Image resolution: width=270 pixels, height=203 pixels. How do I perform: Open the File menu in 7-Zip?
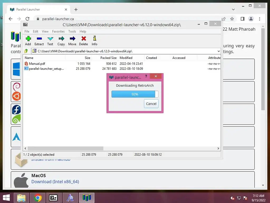(27, 31)
